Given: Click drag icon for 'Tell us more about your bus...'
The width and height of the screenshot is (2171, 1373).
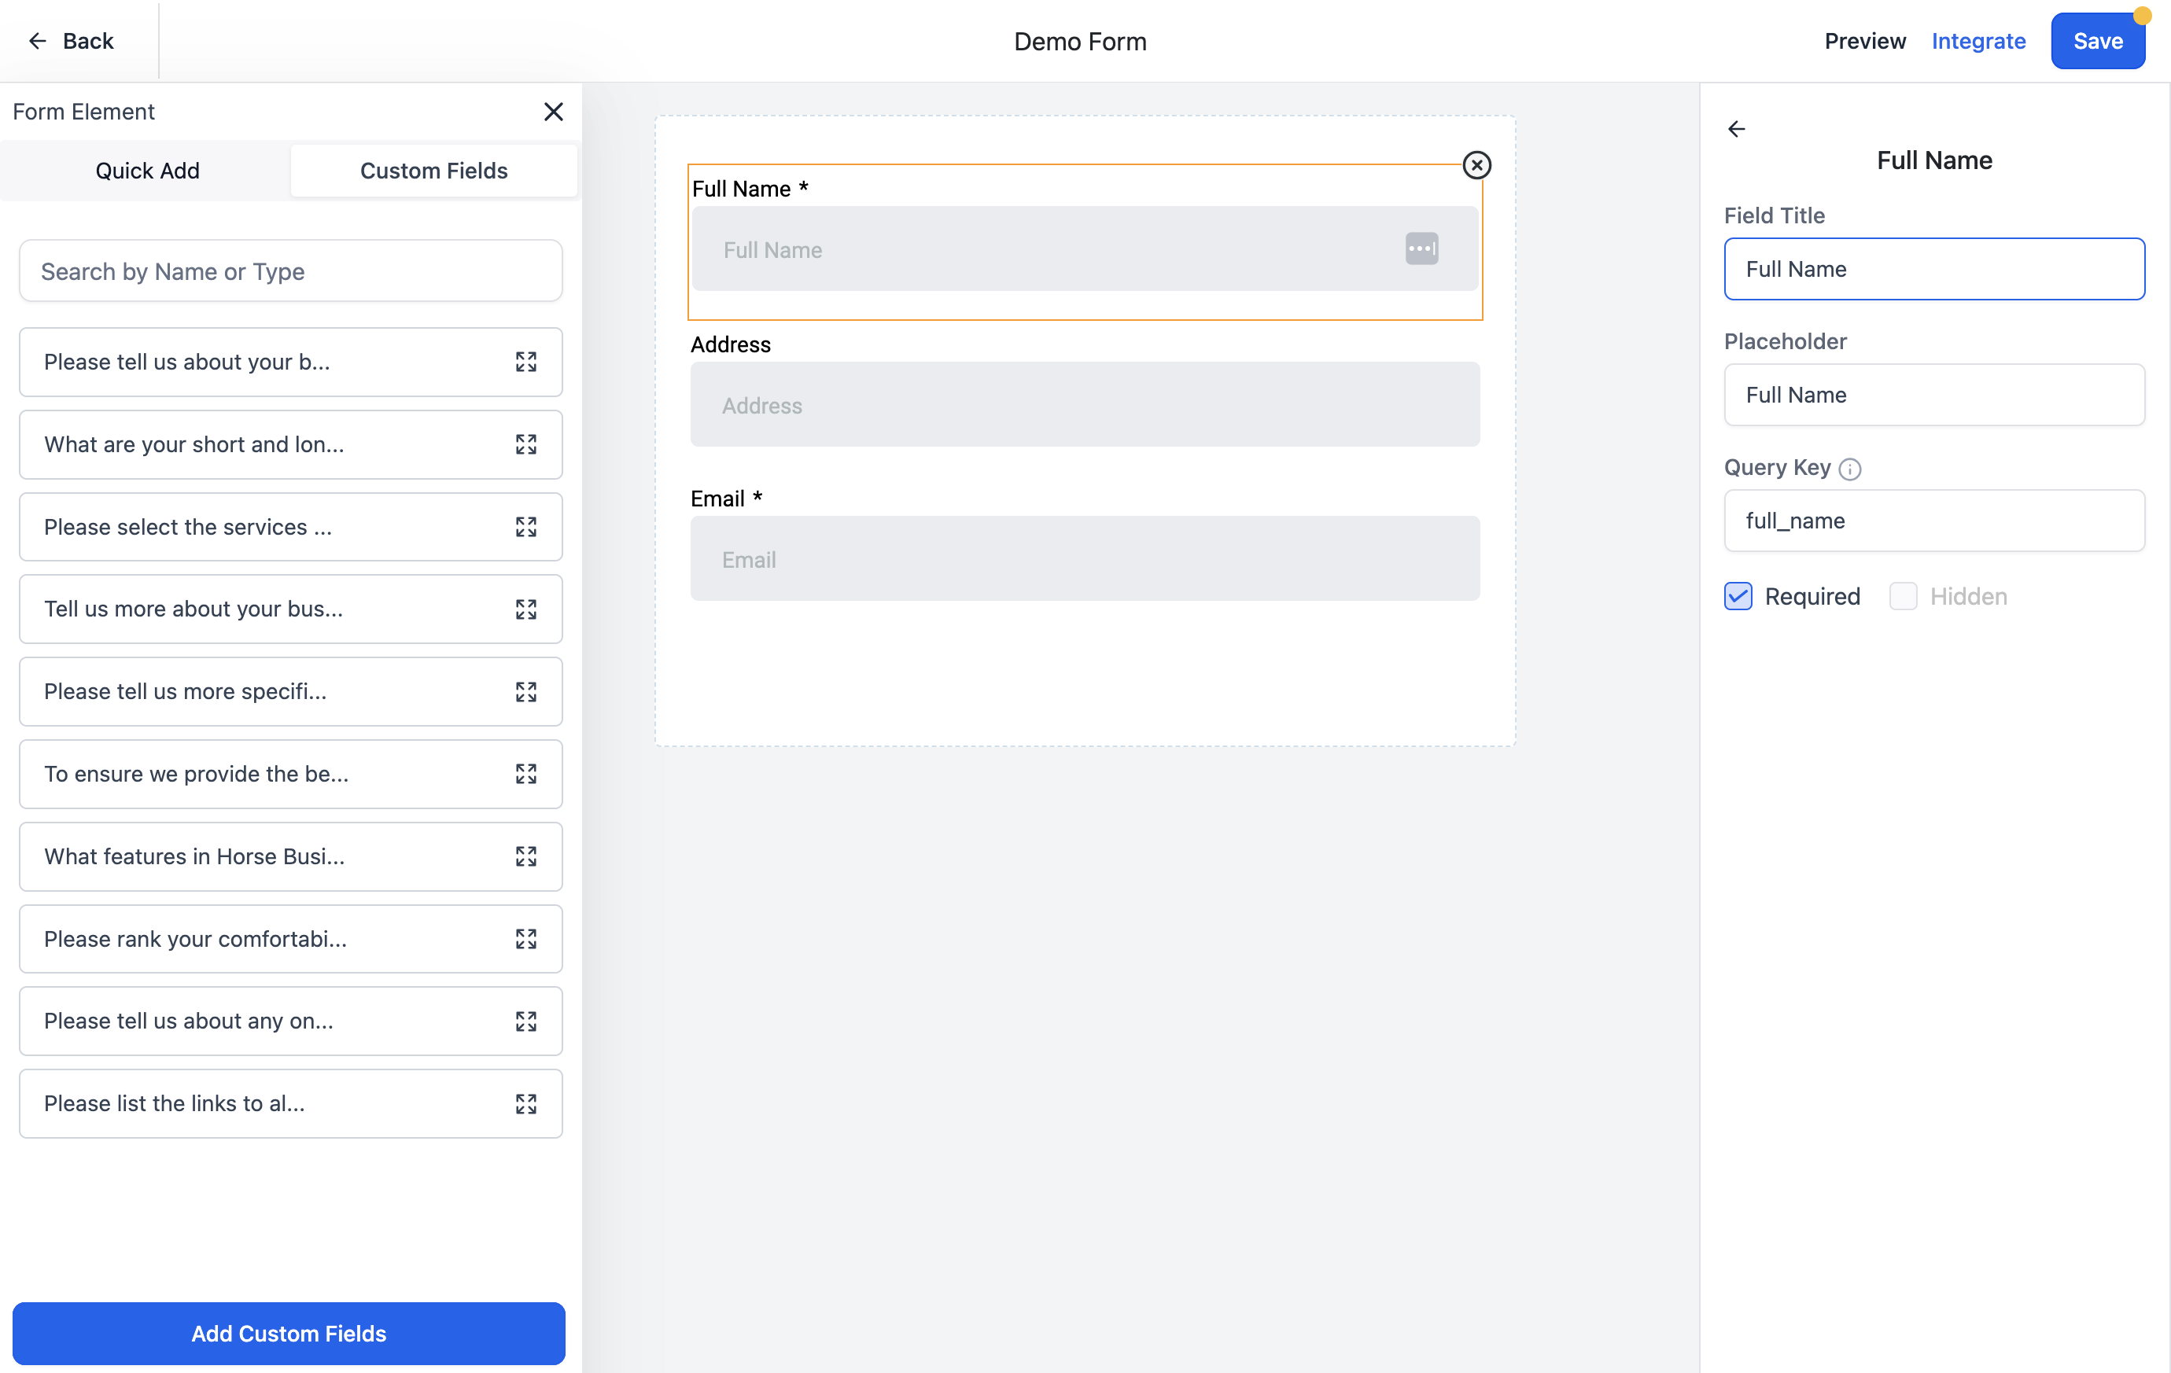Looking at the screenshot, I should click(x=525, y=609).
